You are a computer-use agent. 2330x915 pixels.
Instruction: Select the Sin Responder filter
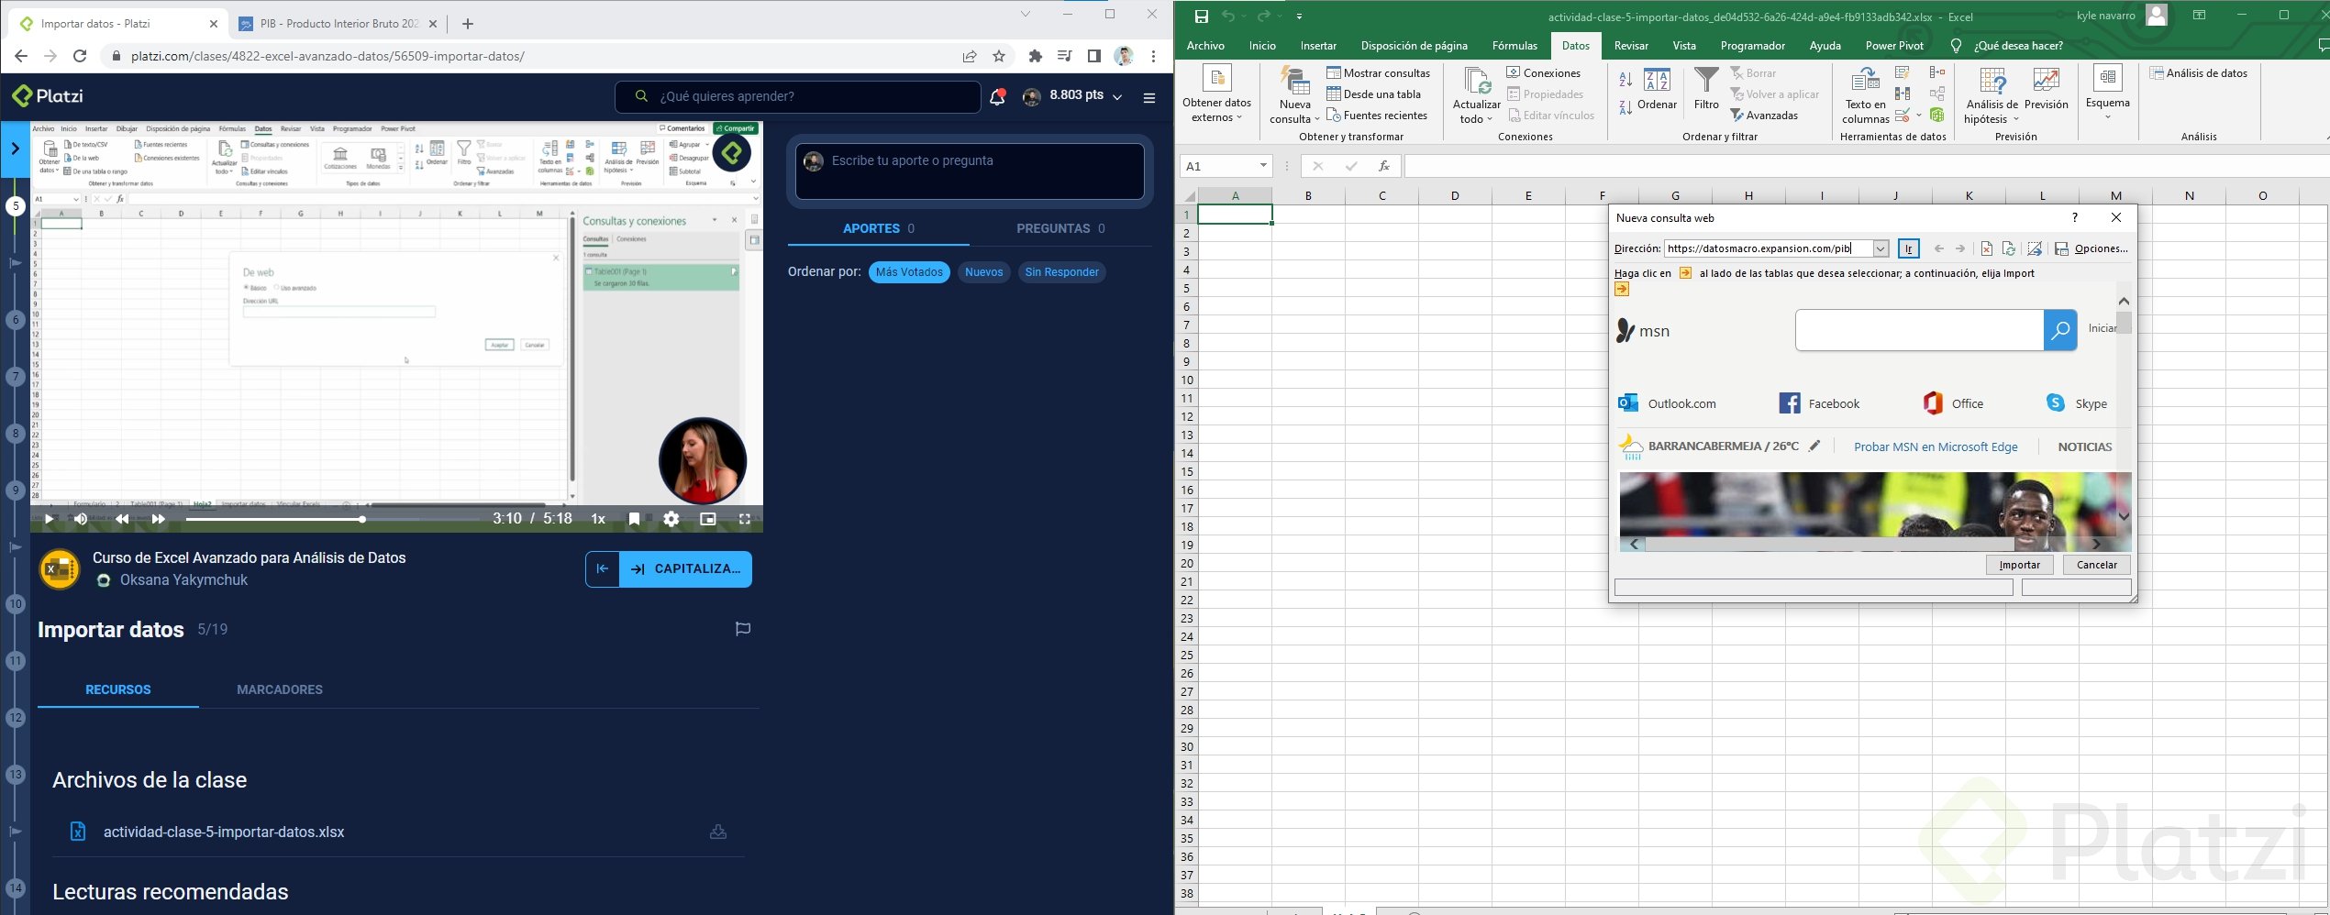tap(1061, 272)
